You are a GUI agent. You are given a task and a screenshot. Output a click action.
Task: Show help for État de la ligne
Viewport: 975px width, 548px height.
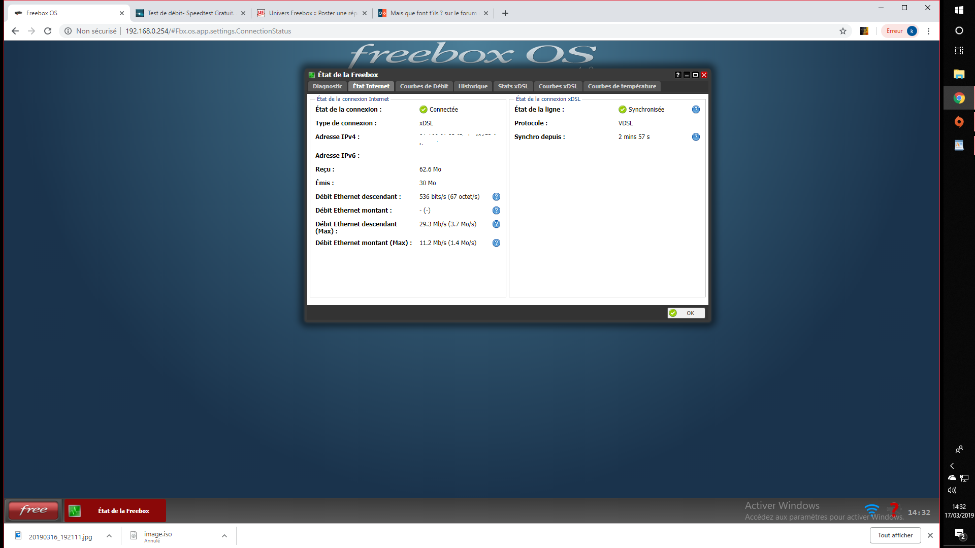tap(696, 110)
